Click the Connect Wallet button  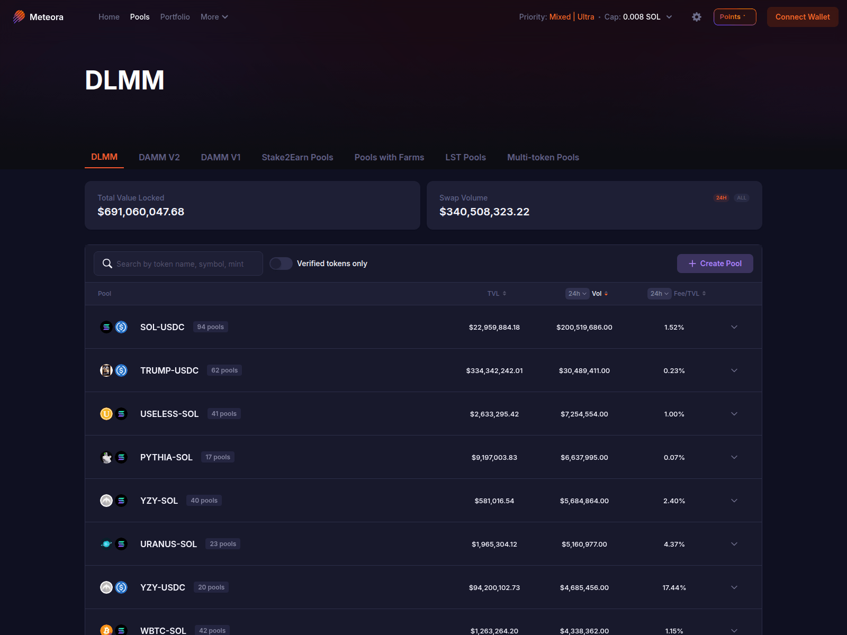pos(803,17)
